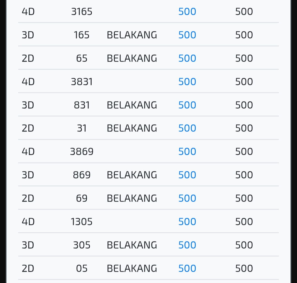Select bet number 3869
This screenshot has height=283, width=297.
(82, 151)
